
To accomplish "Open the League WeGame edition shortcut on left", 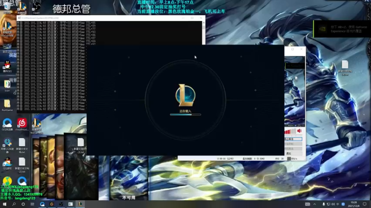I will (x=7, y=29).
